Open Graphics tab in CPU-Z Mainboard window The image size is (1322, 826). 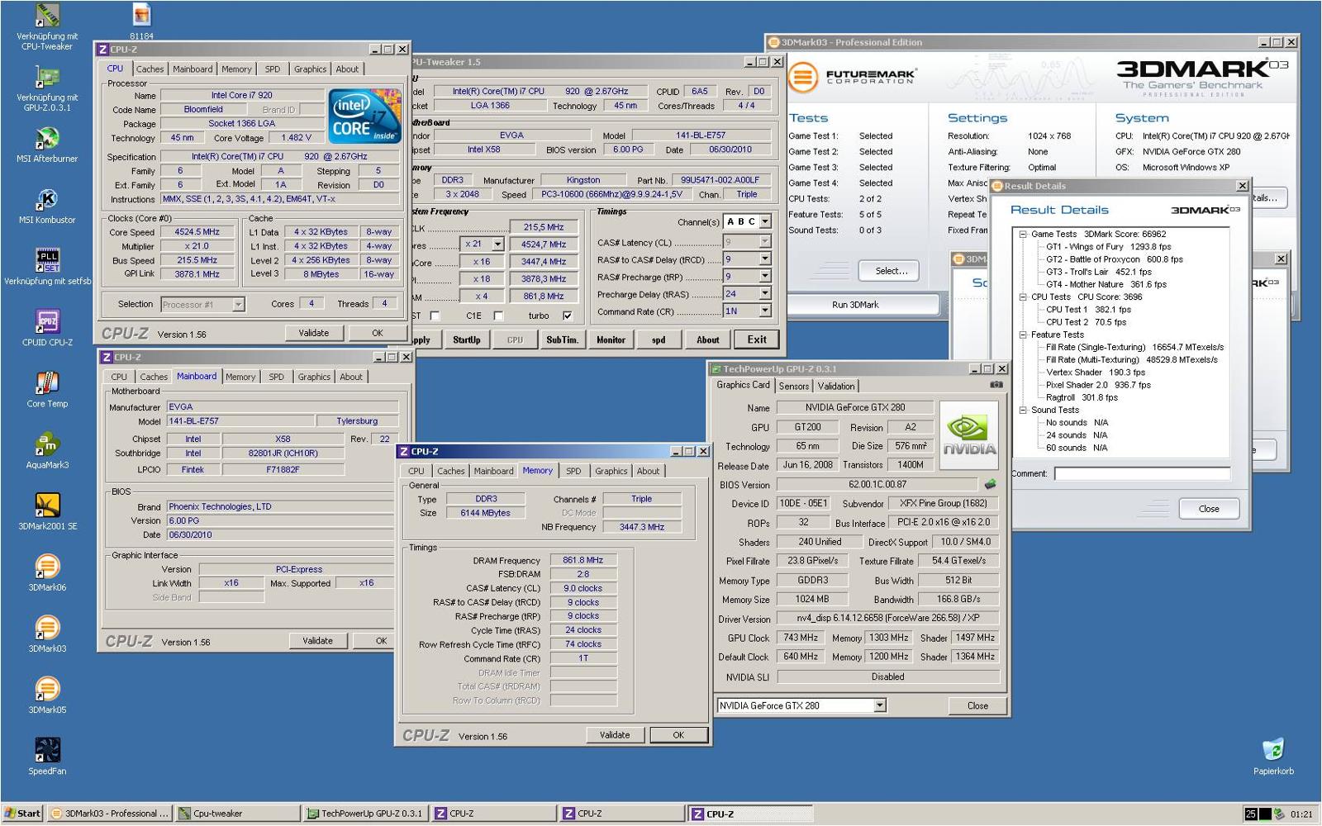pos(314,377)
